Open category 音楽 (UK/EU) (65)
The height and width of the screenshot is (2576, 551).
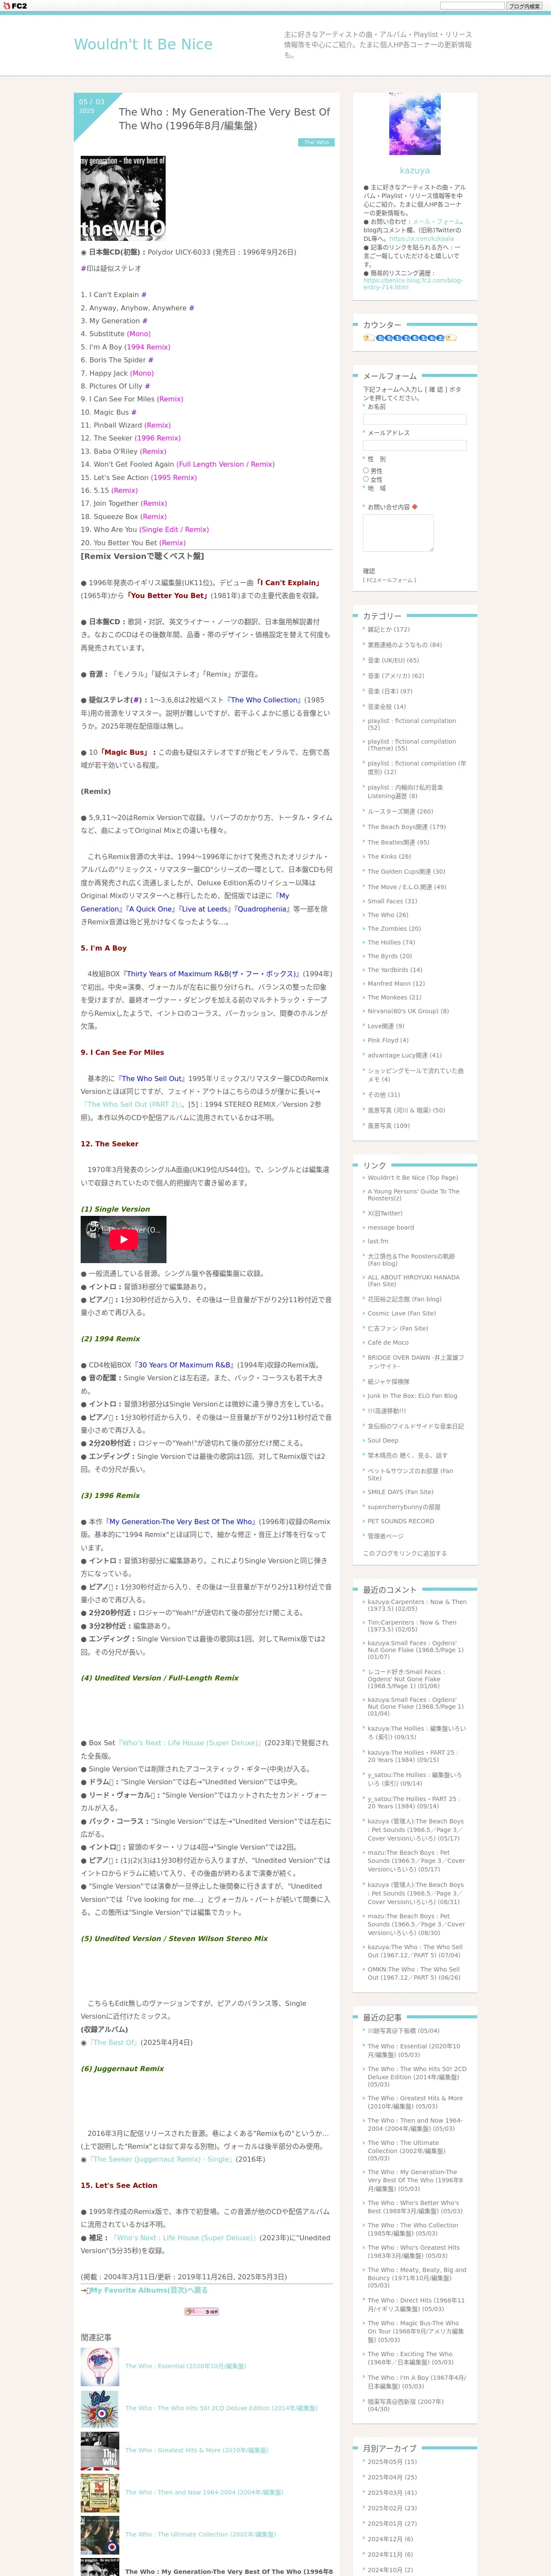393,660
